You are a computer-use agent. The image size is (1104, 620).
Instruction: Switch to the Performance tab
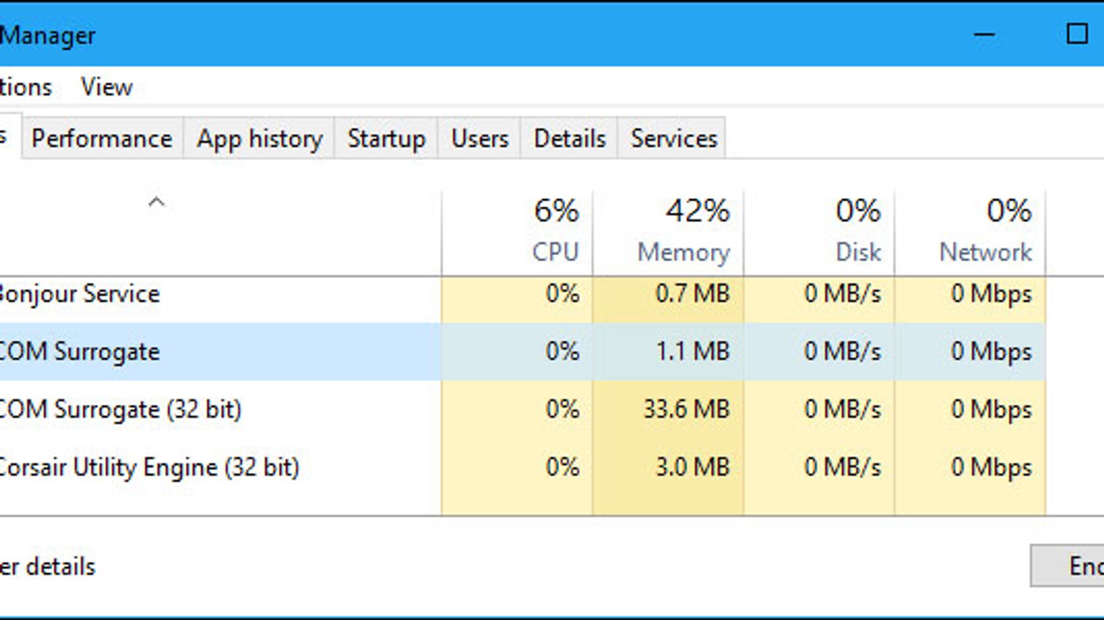click(x=102, y=139)
